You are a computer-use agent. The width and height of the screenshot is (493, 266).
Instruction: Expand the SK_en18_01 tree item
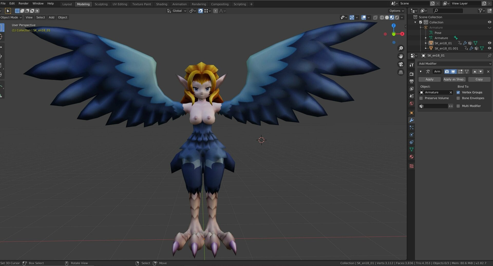(x=426, y=43)
